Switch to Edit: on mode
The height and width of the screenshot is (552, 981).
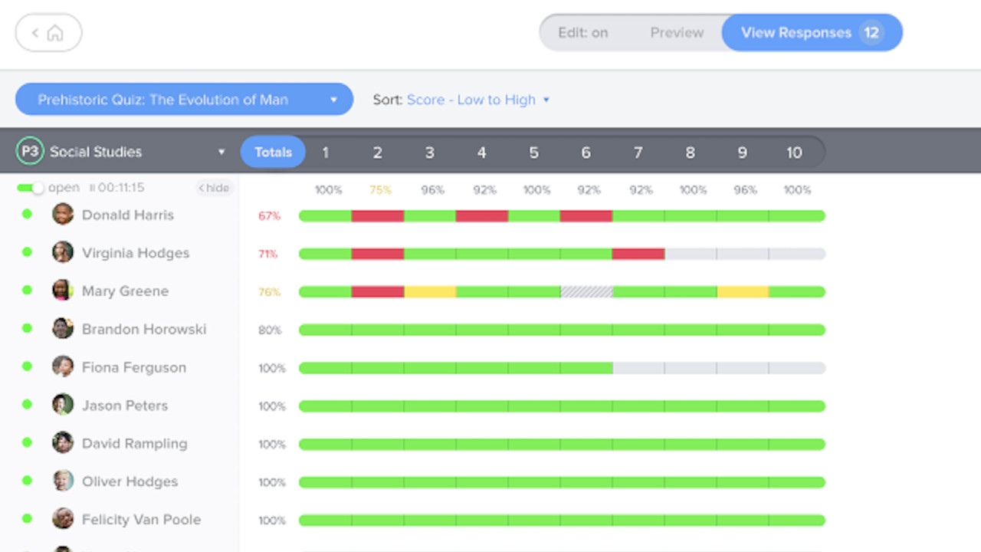coord(582,33)
